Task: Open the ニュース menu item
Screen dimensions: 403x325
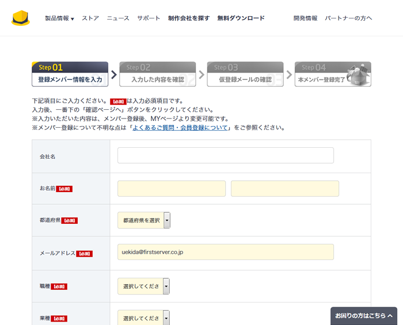Action: pyautogui.click(x=118, y=18)
